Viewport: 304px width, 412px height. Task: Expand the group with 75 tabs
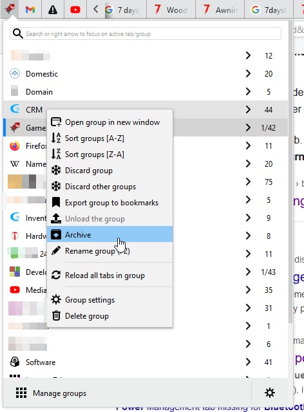click(x=248, y=182)
